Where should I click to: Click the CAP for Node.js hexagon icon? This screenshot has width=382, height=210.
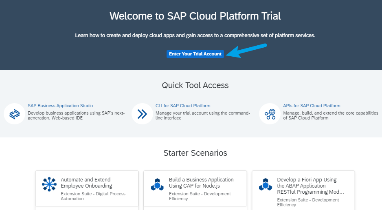click(157, 184)
